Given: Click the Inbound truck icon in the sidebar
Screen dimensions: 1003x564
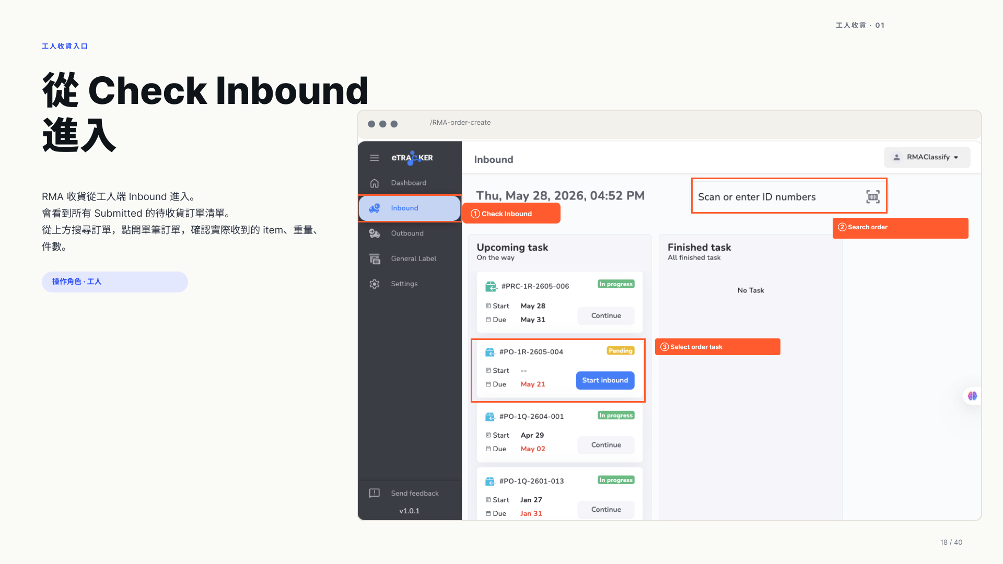Looking at the screenshot, I should click(x=375, y=208).
